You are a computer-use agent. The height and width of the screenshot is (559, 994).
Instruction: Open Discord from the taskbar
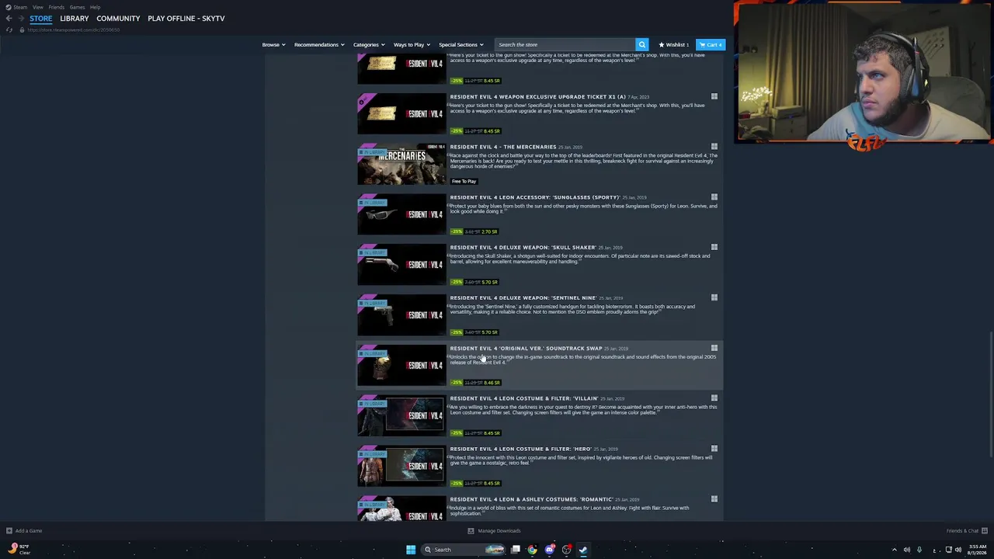pos(550,550)
